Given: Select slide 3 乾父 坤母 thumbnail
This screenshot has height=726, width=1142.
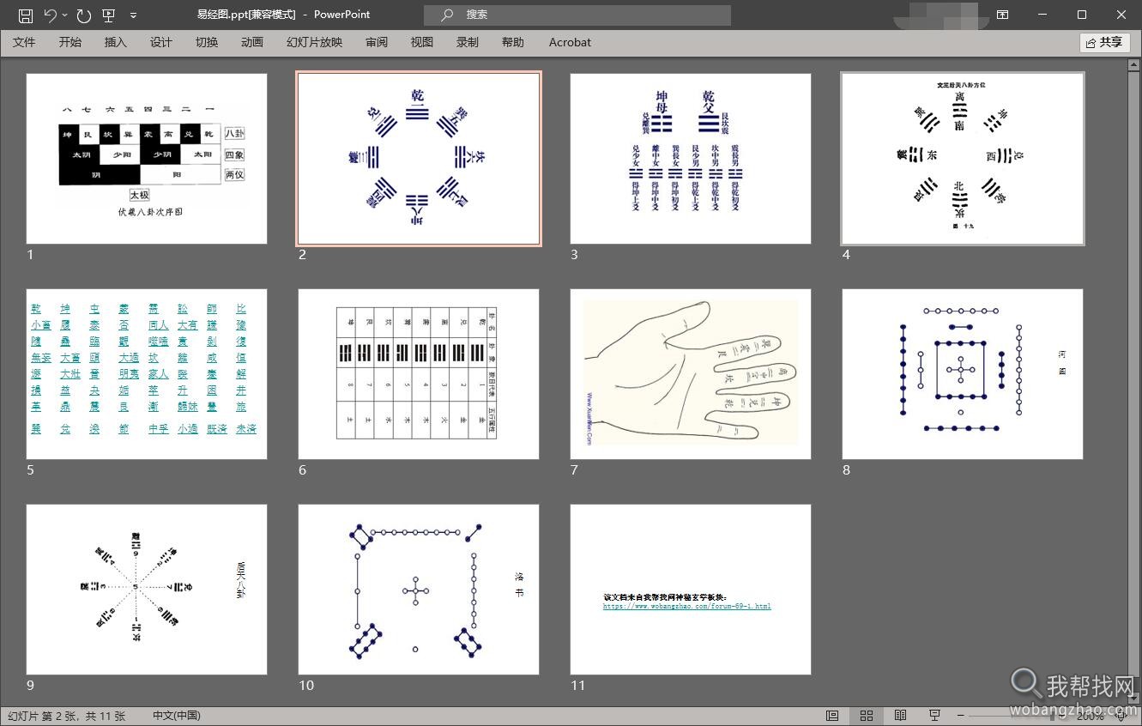Looking at the screenshot, I should coord(691,158).
